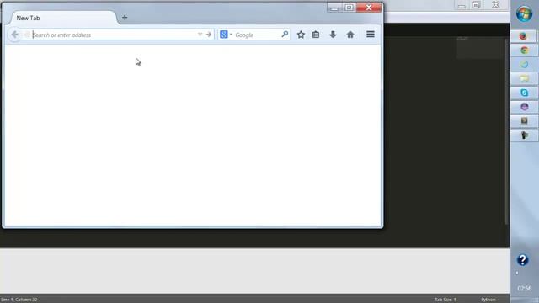539x303 pixels.
Task: Bookmark this page with the star icon
Action: [301, 35]
